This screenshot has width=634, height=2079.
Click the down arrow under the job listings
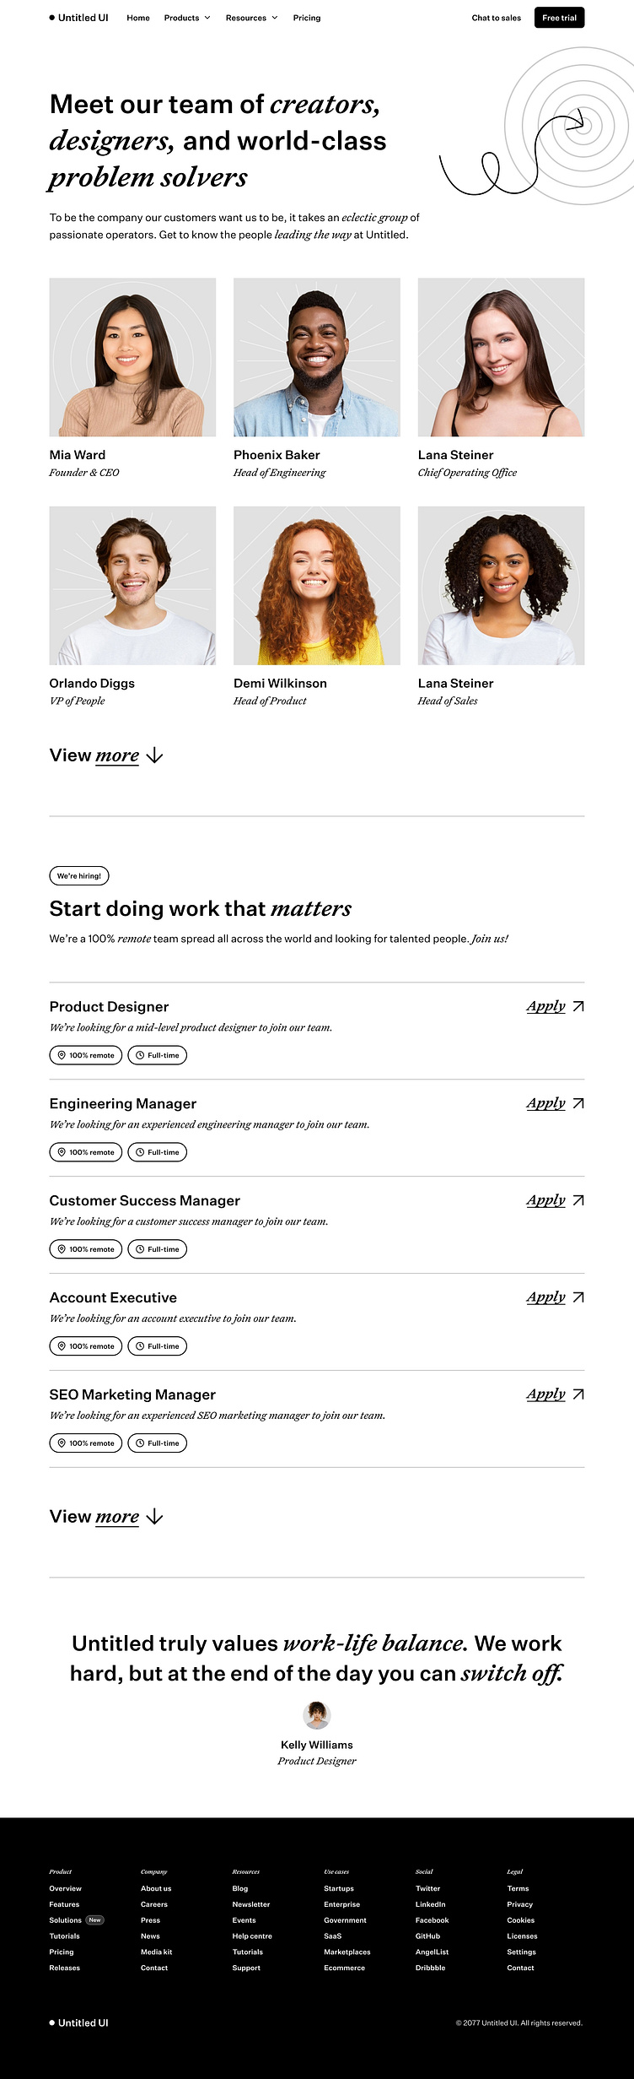click(154, 1517)
